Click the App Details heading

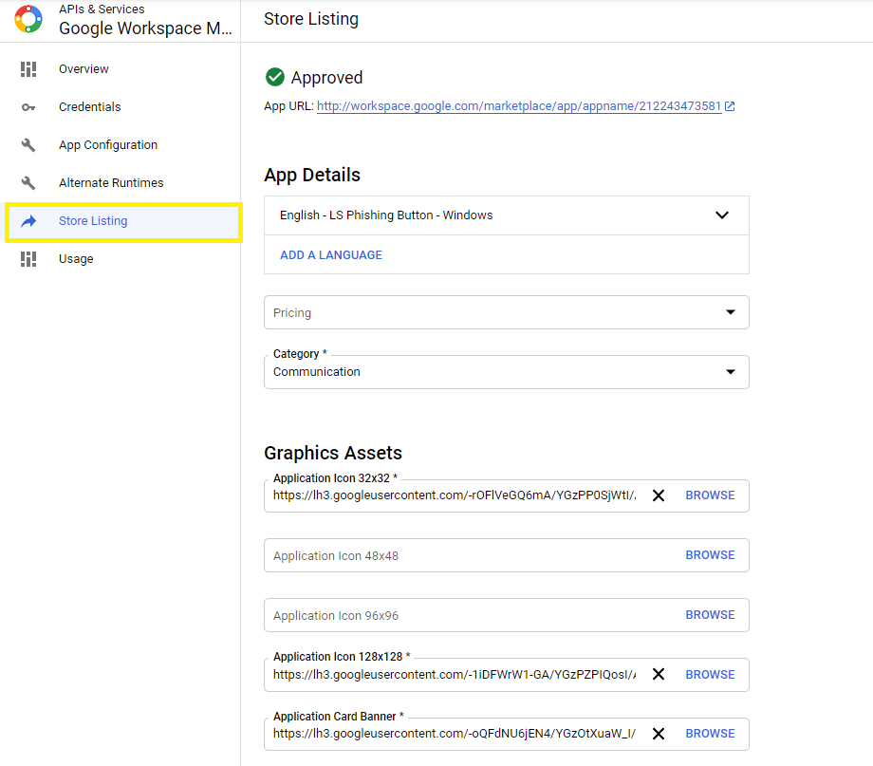point(312,175)
